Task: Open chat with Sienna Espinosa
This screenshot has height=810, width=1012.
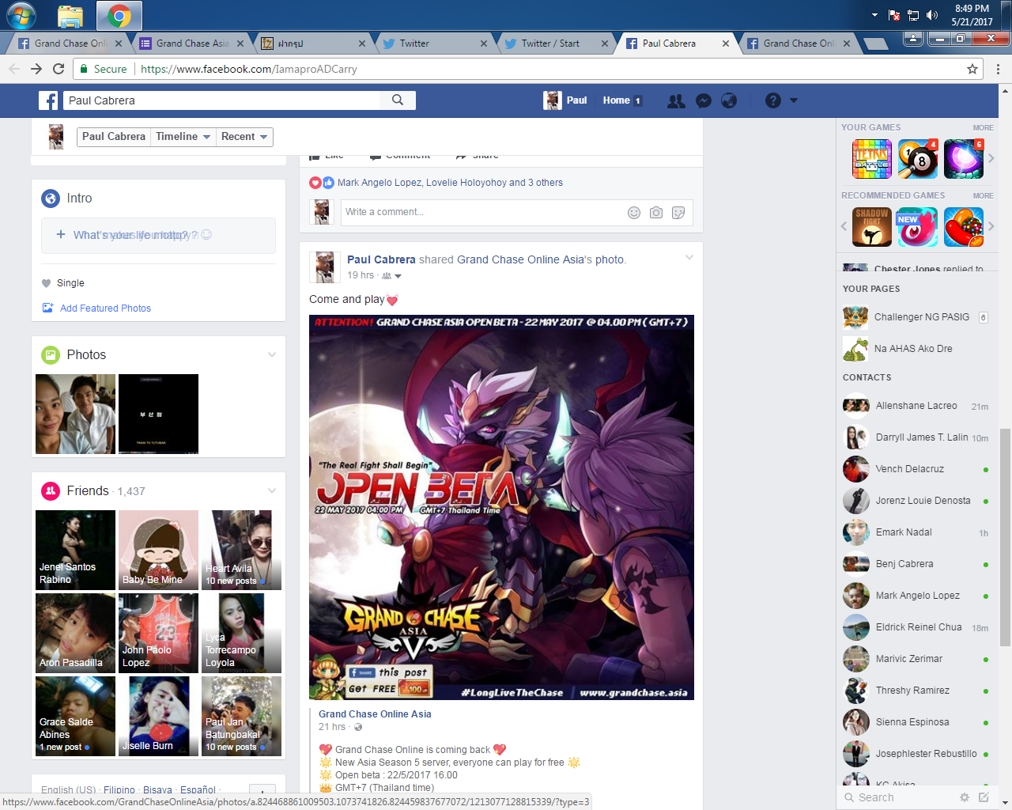Action: (x=916, y=722)
